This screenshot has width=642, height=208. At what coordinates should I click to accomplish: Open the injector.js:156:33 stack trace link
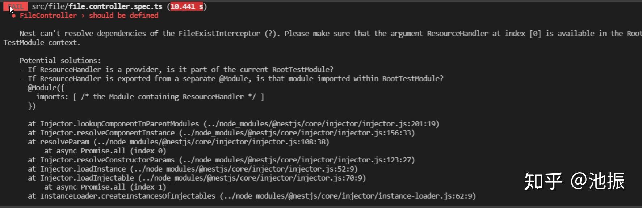(297, 133)
